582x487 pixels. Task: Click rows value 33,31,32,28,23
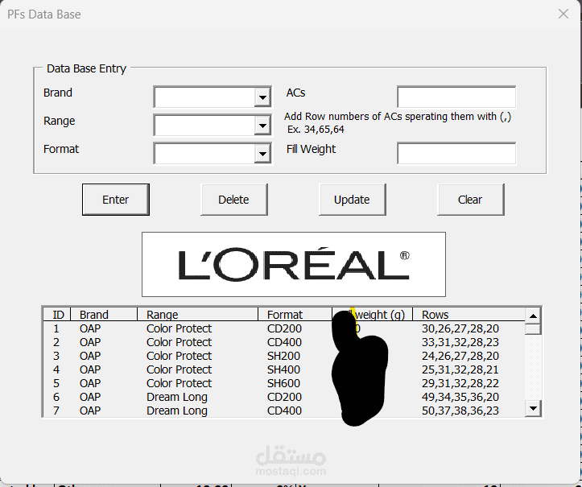click(460, 342)
